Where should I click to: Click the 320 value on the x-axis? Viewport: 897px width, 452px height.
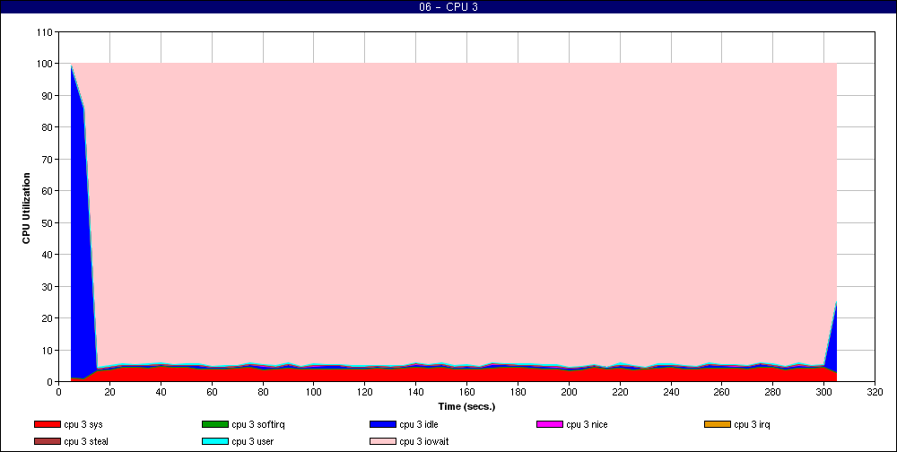(875, 392)
